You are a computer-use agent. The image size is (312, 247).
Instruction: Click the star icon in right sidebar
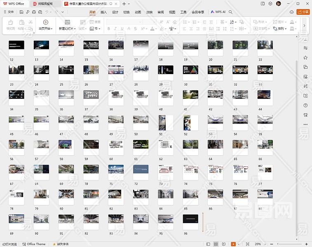point(305,58)
